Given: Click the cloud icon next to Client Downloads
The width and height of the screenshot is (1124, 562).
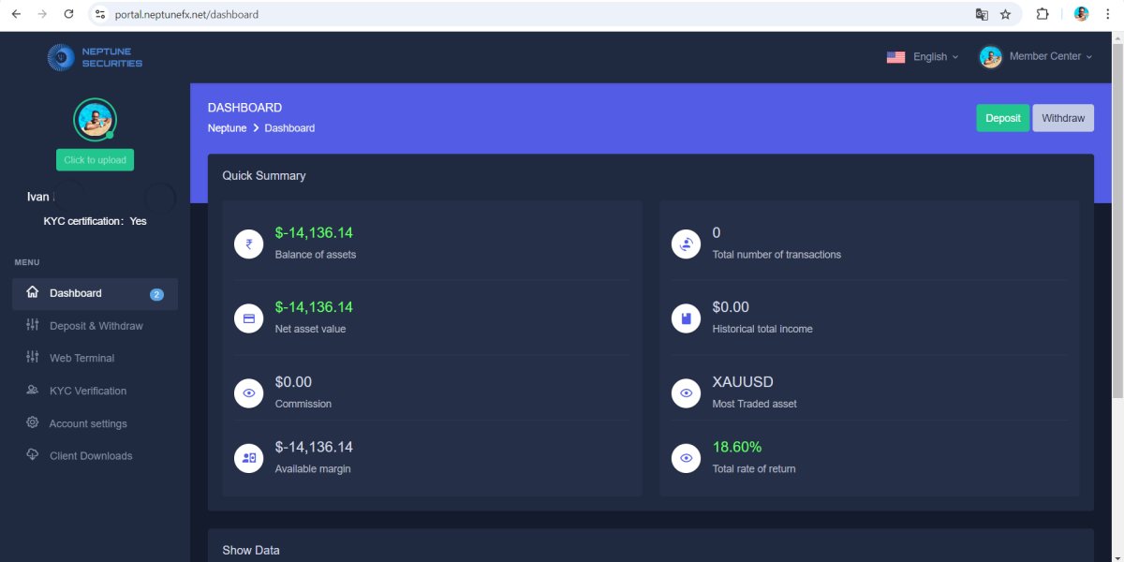Looking at the screenshot, I should (x=33, y=455).
